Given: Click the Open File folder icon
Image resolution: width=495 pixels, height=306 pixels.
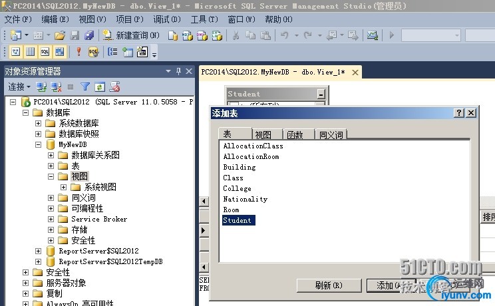Looking at the screenshot, I should point(60,35).
